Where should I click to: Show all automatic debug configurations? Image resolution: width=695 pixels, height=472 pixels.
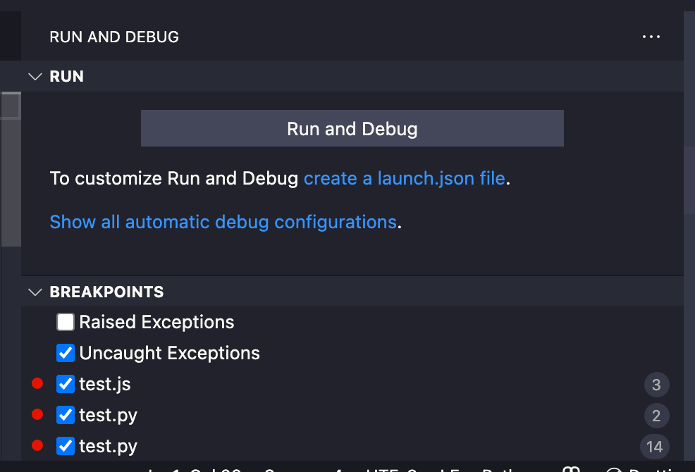(222, 222)
